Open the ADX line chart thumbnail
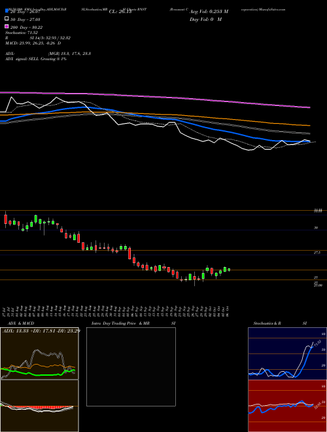This screenshot has height=432, width=327. pyautogui.click(x=39, y=353)
